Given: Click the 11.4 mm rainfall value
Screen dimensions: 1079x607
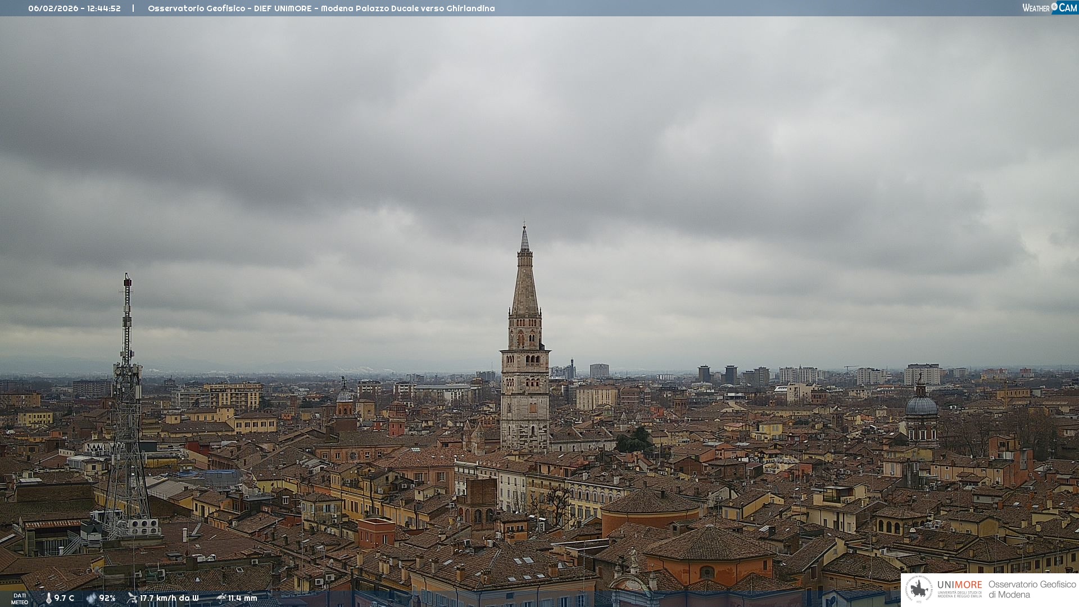Looking at the screenshot, I should point(242,598).
